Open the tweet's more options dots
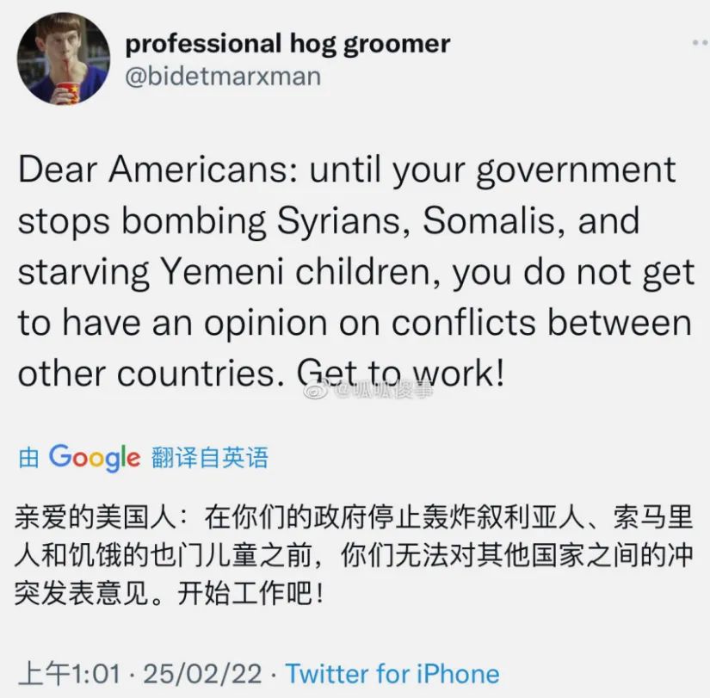 (699, 41)
